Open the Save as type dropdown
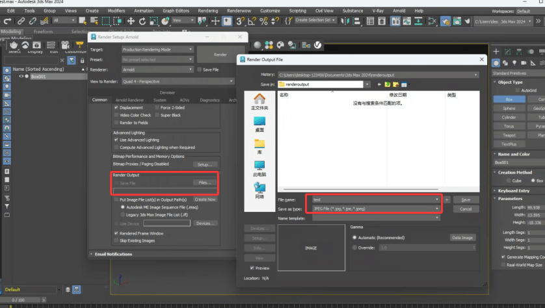The image size is (545, 308). click(376, 209)
